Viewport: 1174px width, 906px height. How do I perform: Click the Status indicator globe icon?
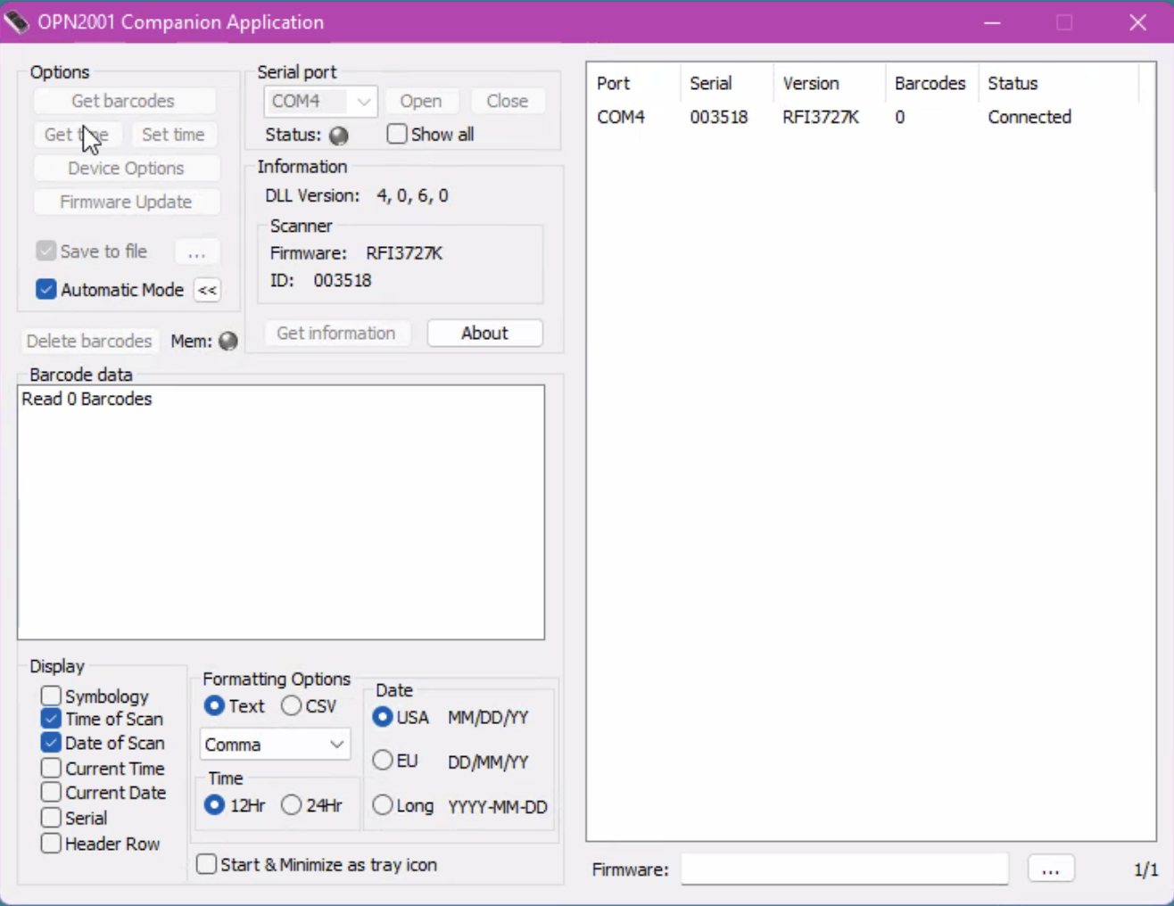(338, 136)
